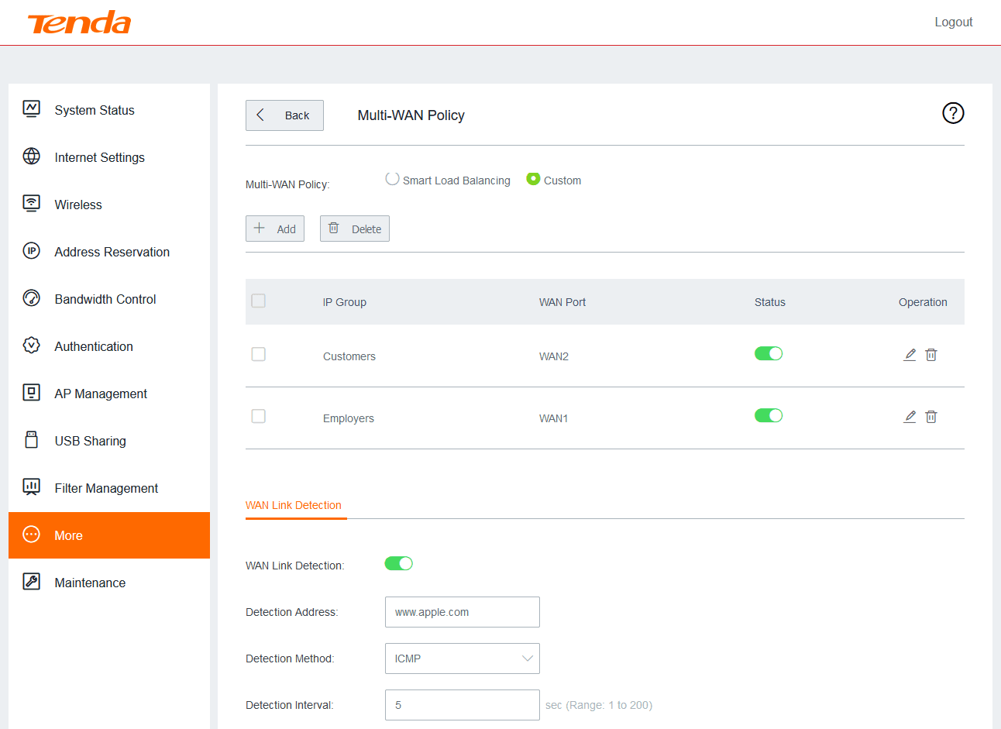The image size is (1001, 729).
Task: Select the Smart Load Balancing radio button
Action: [x=392, y=179]
